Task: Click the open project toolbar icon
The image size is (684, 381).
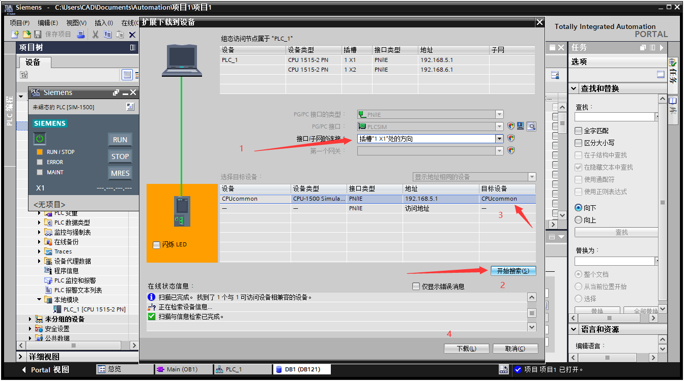Action: (x=26, y=34)
